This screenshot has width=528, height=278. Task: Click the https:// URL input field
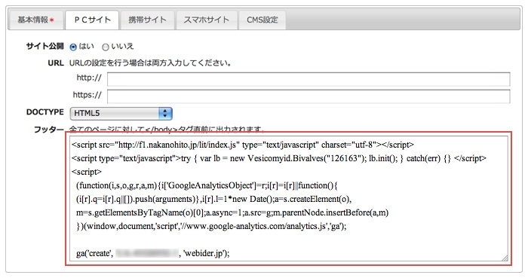tap(309, 96)
